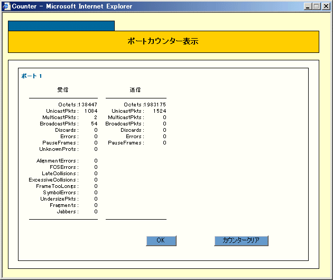Click the 受信 column heading
Image resolution: width=333 pixels, height=280 pixels.
click(63, 89)
